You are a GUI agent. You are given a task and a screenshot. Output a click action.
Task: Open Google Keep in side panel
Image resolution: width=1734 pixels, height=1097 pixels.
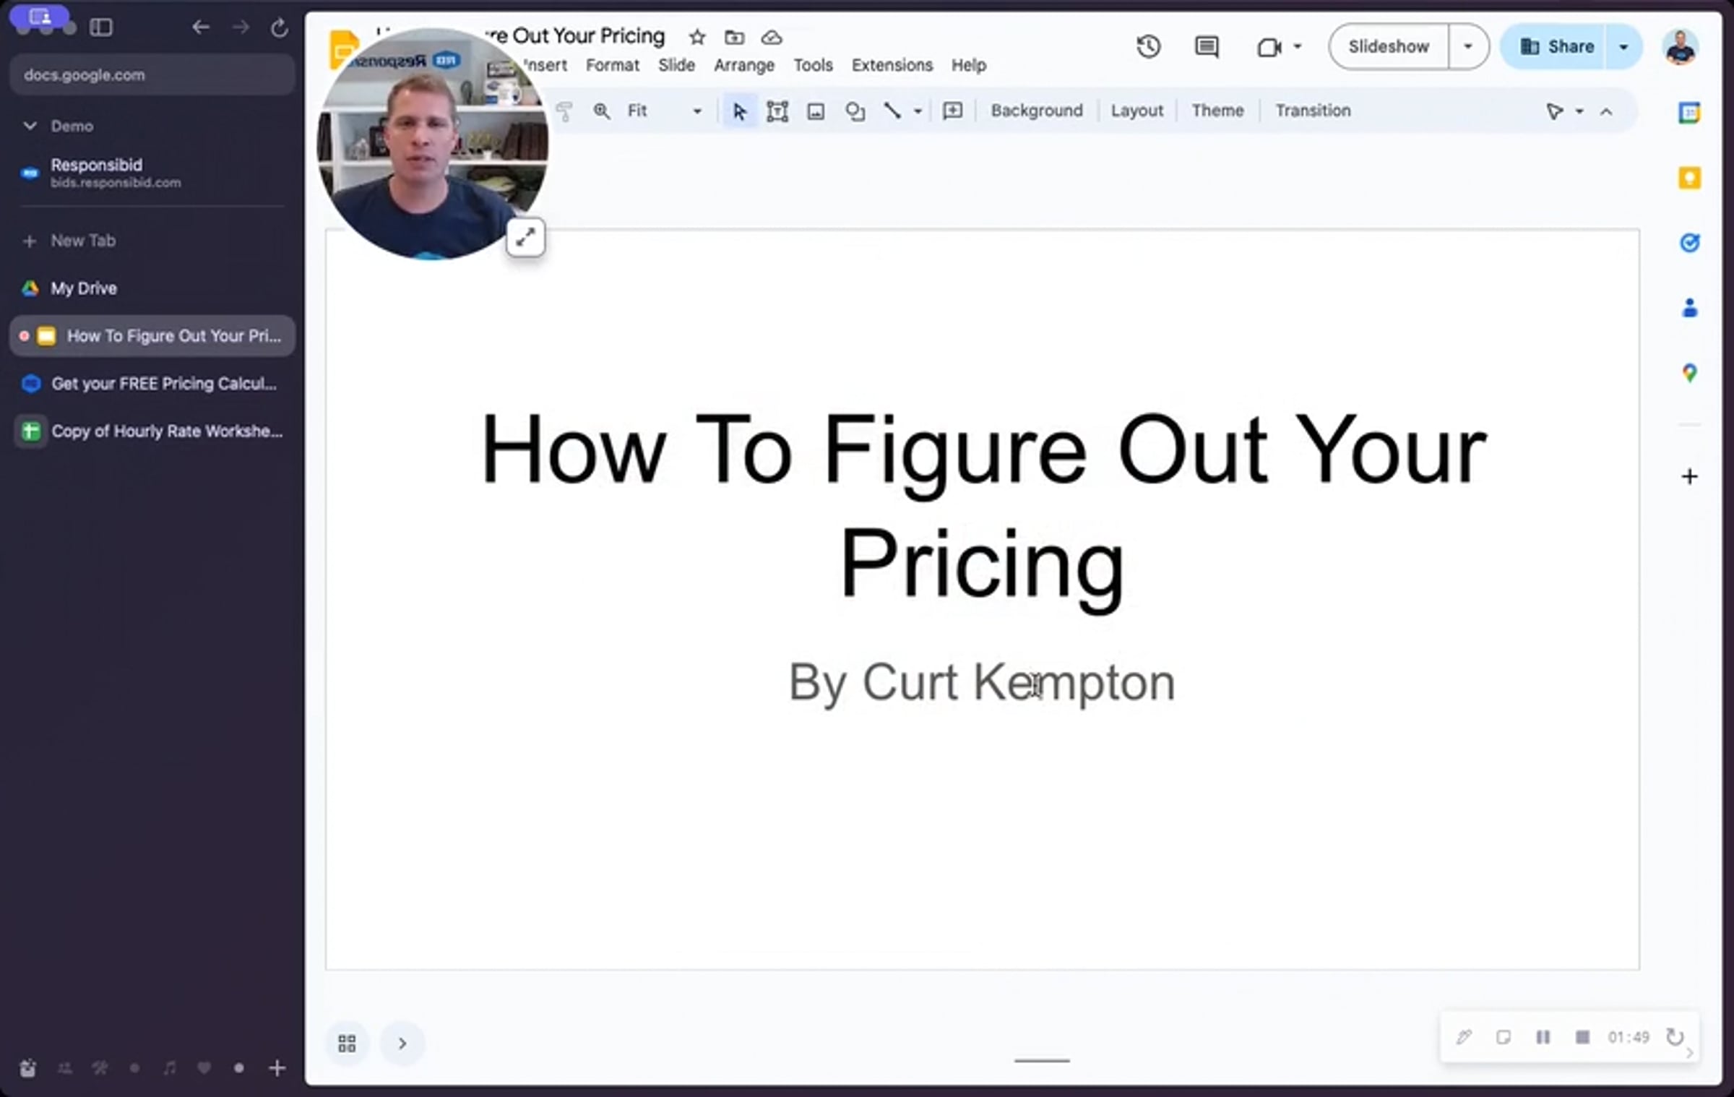pos(1689,178)
